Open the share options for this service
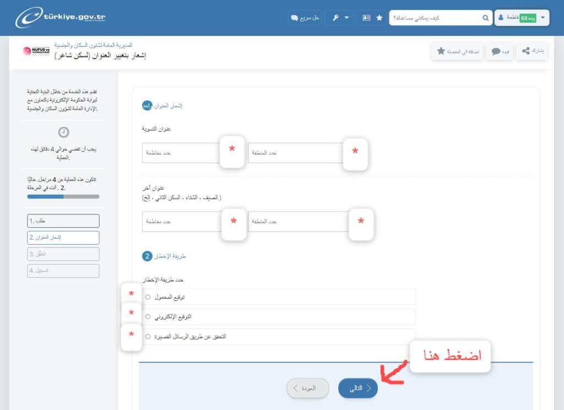The width and height of the screenshot is (564, 410). tap(530, 50)
